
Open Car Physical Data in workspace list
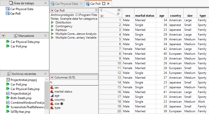(x=22, y=9)
